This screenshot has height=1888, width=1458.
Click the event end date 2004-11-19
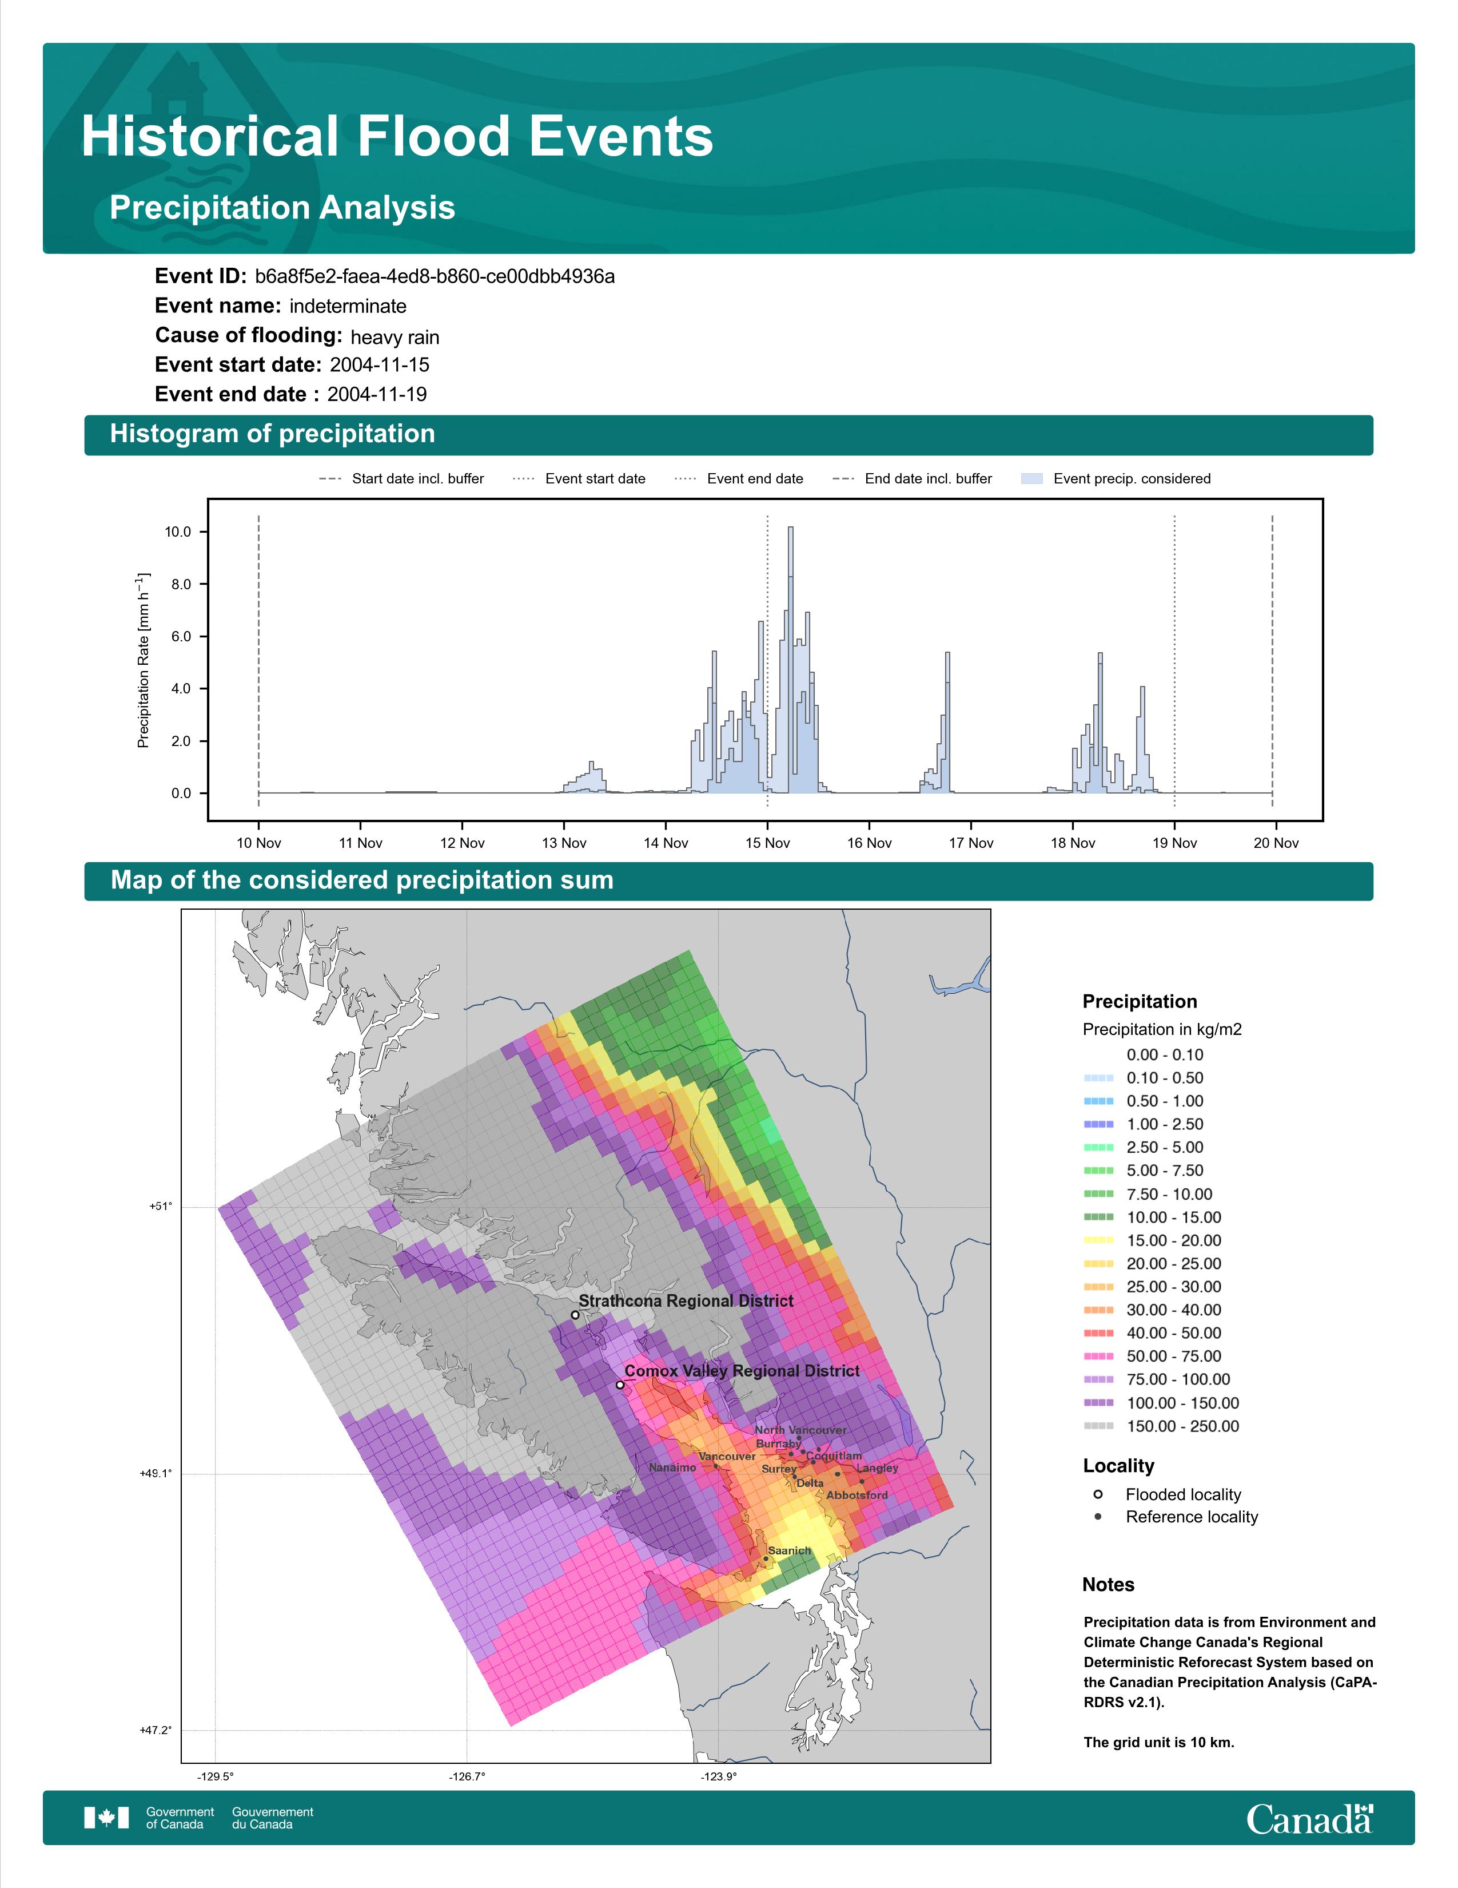pyautogui.click(x=377, y=394)
